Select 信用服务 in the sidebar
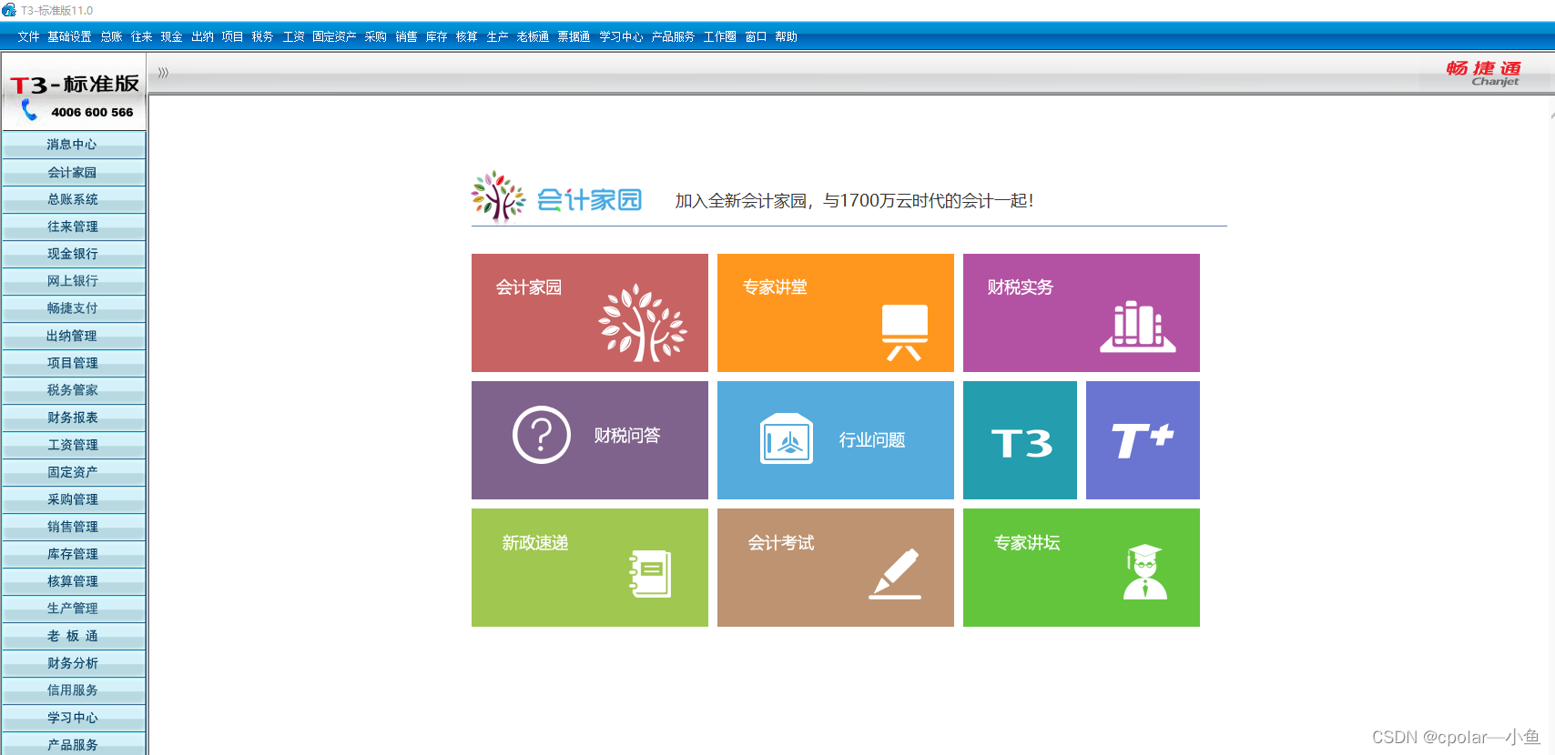1555x755 pixels. click(74, 690)
